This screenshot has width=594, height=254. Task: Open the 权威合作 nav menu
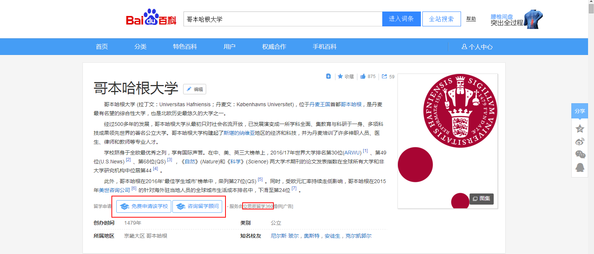pyautogui.click(x=274, y=47)
